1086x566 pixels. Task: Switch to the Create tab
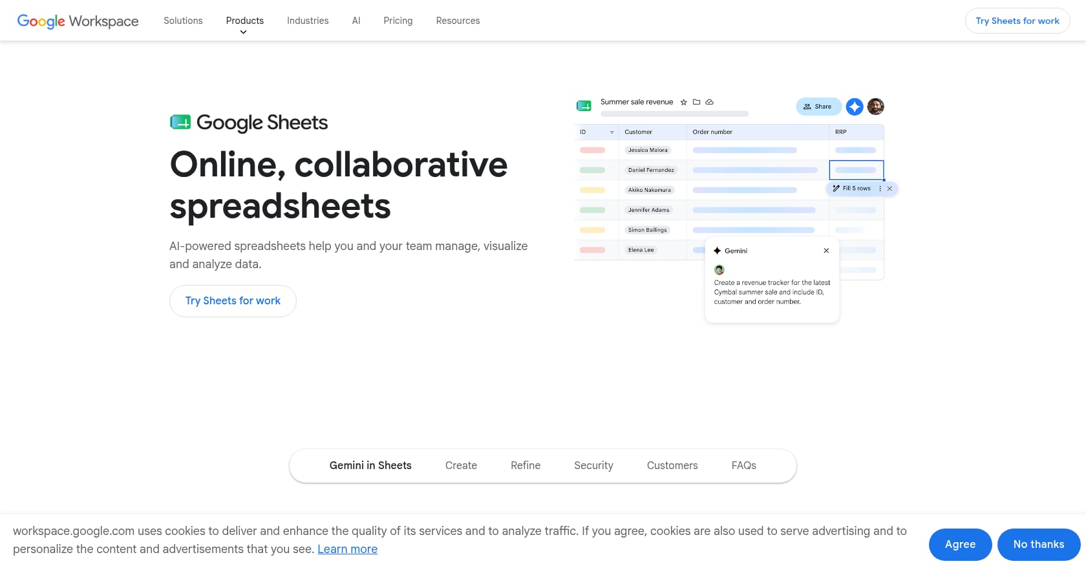tap(461, 465)
